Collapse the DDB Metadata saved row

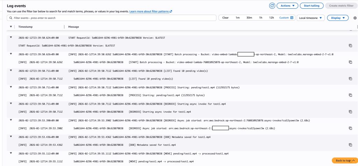coord(11,137)
